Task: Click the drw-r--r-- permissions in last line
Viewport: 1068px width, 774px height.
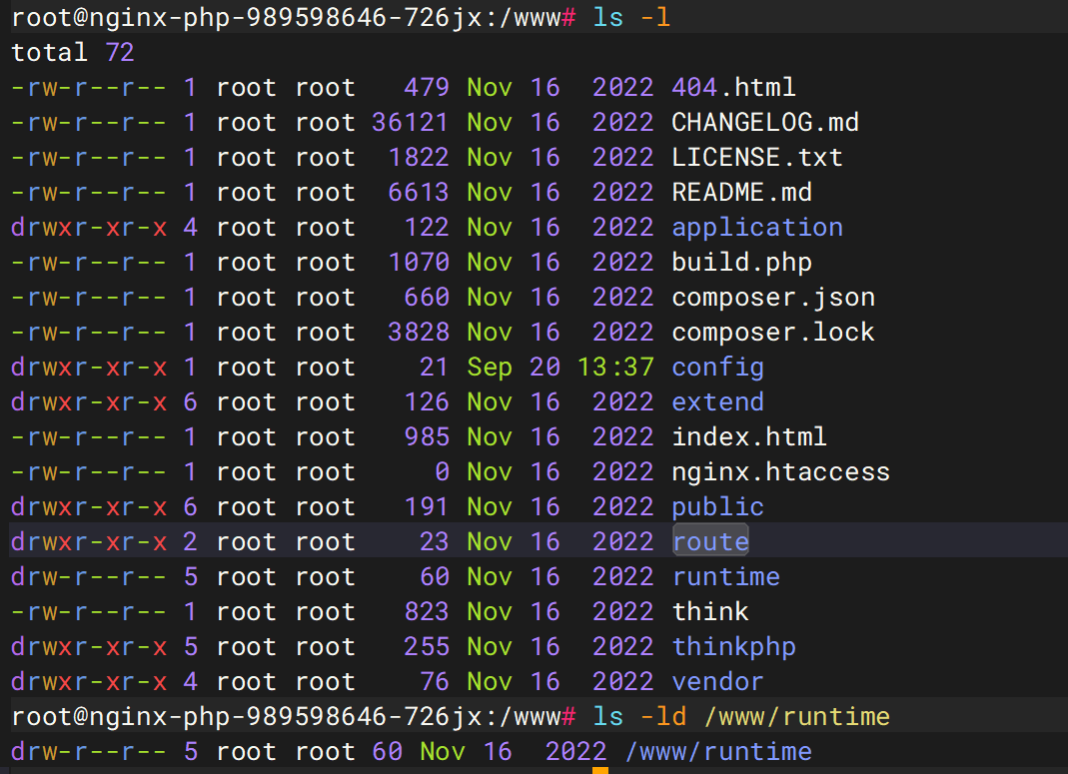Action: (89, 752)
